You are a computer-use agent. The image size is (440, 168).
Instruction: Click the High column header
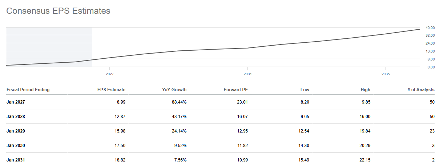tap(366, 90)
